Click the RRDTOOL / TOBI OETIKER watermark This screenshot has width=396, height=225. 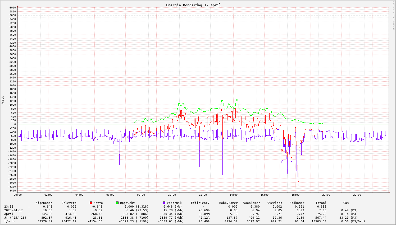393,16
